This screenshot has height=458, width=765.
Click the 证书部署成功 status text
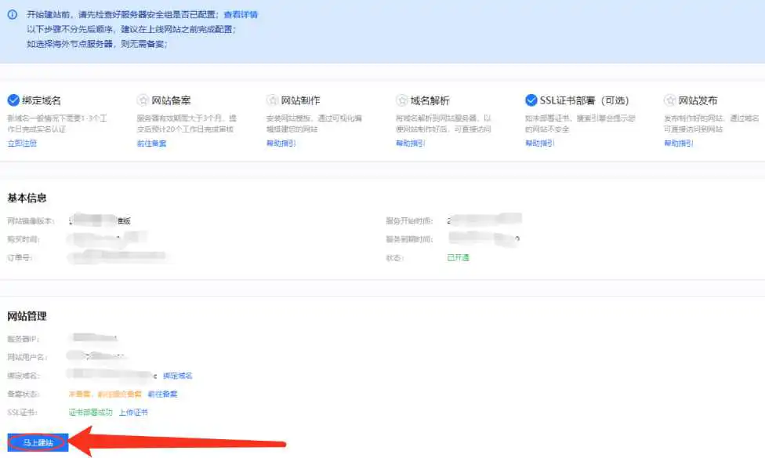click(90, 412)
